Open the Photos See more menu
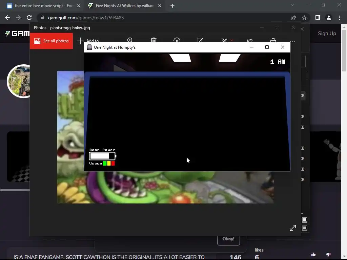This screenshot has height=260, width=347. (293, 41)
